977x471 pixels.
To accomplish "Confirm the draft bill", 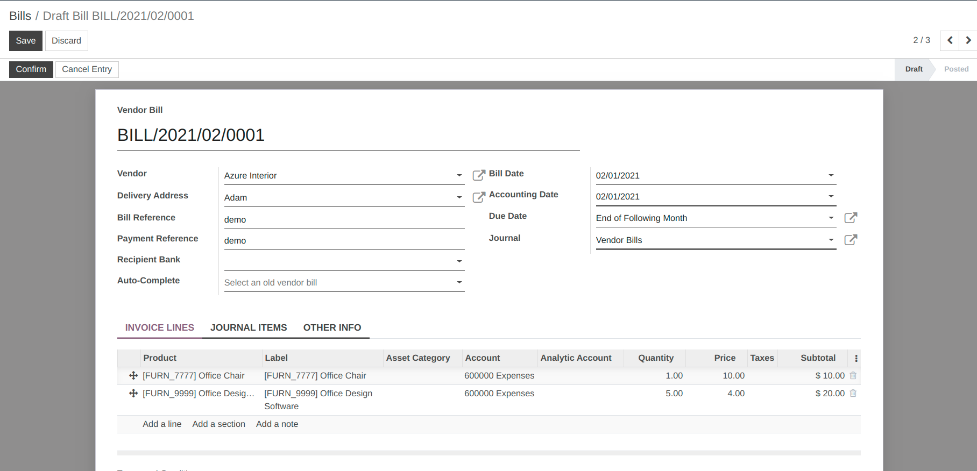I will pyautogui.click(x=31, y=69).
